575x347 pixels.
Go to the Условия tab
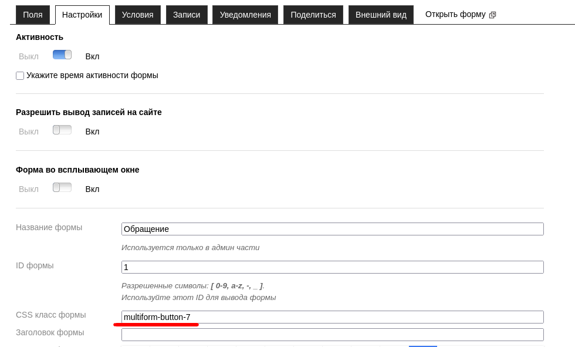tap(137, 15)
